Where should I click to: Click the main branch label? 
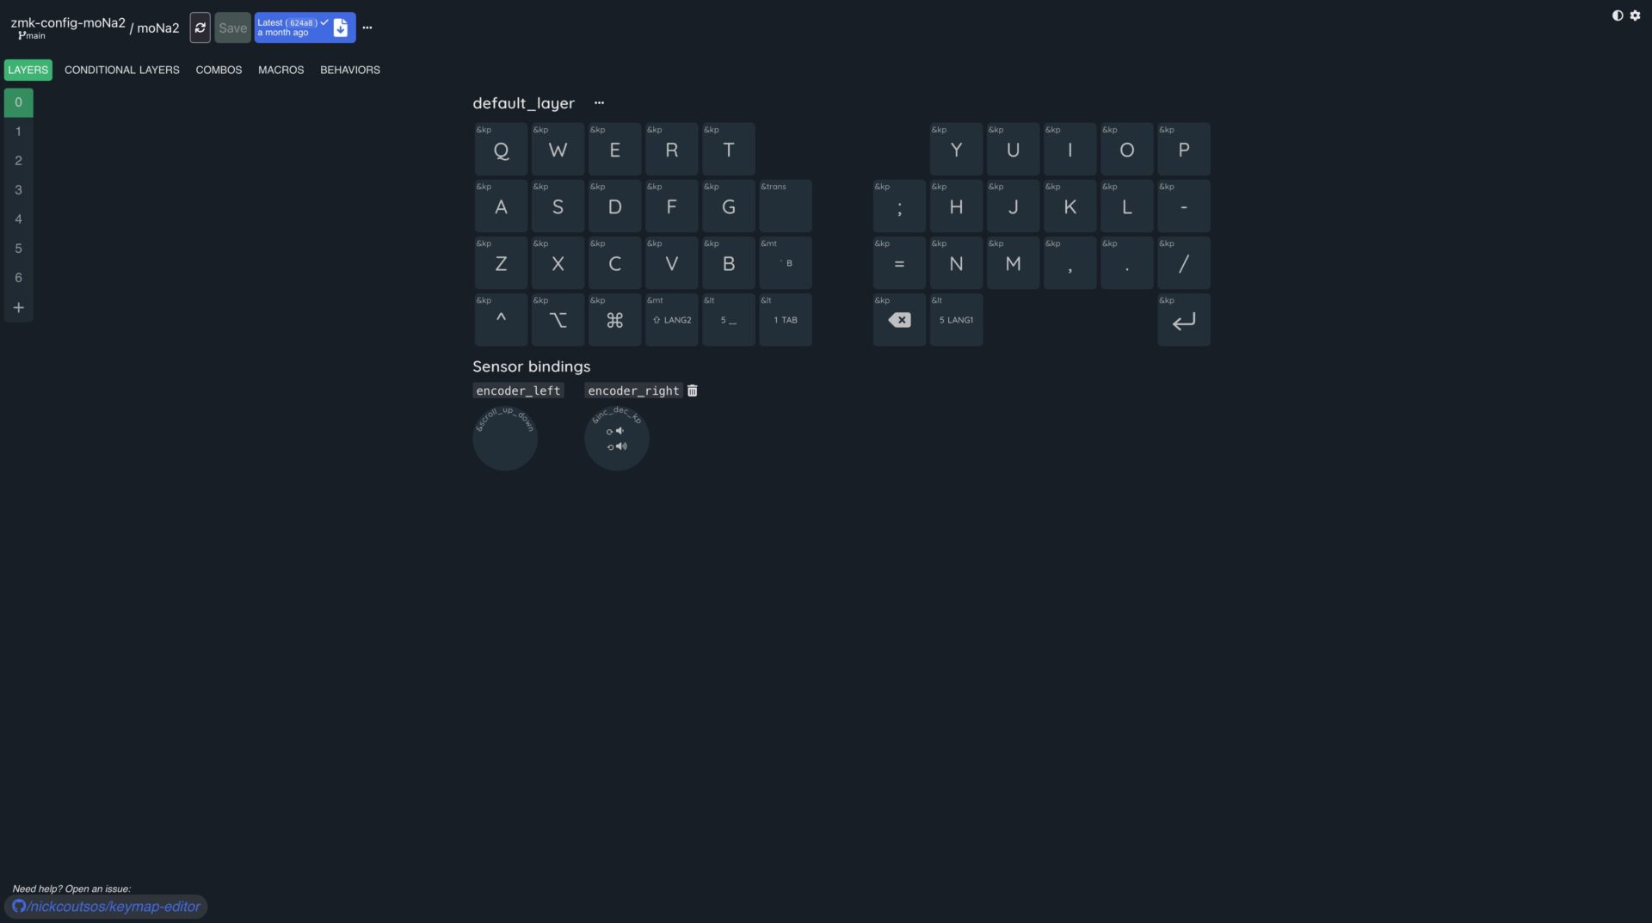32,36
